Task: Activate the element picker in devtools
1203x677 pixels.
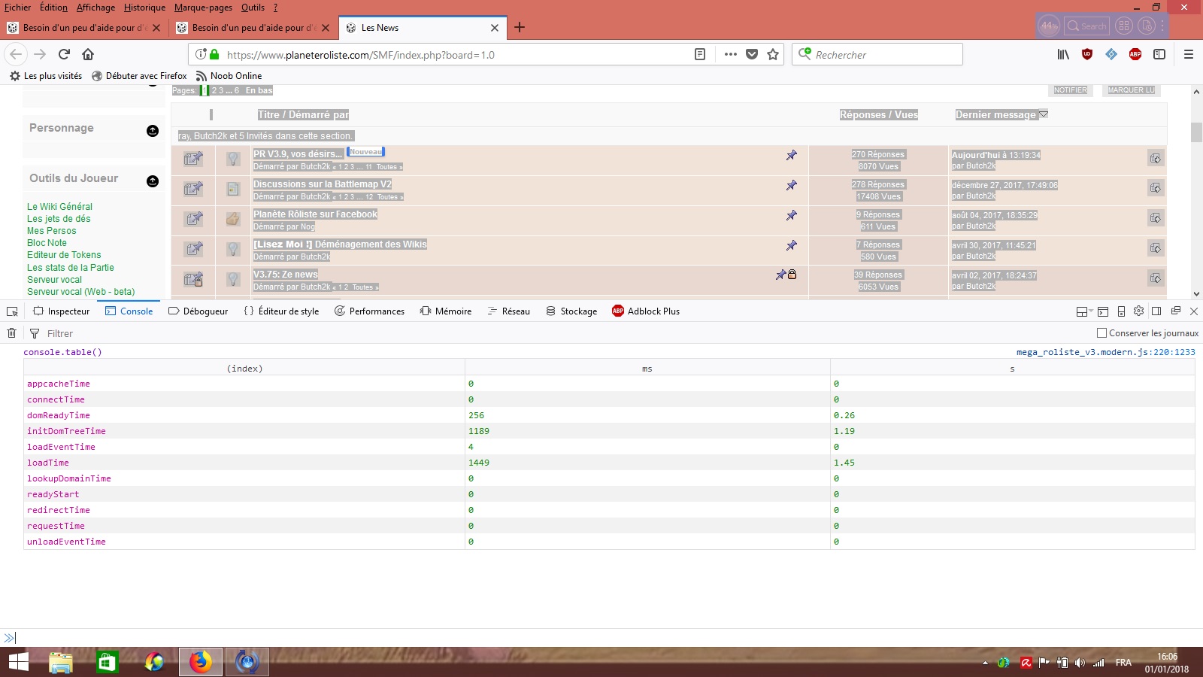Action: tap(12, 311)
